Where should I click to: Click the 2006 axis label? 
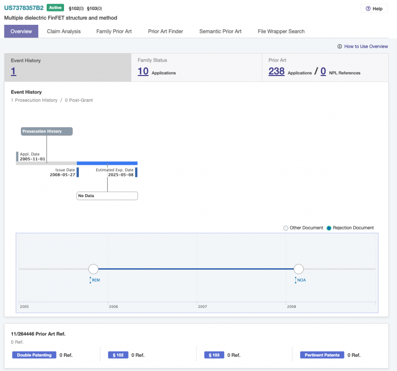point(114,306)
